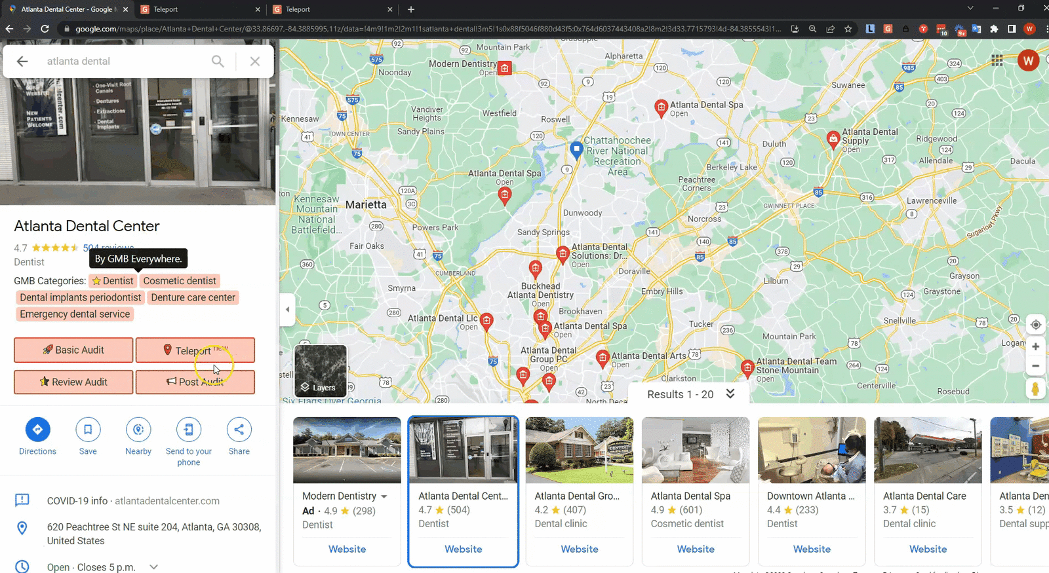Screen dimensions: 1049x573
Task: Click the Street View pegman icon
Action: 1035,388
